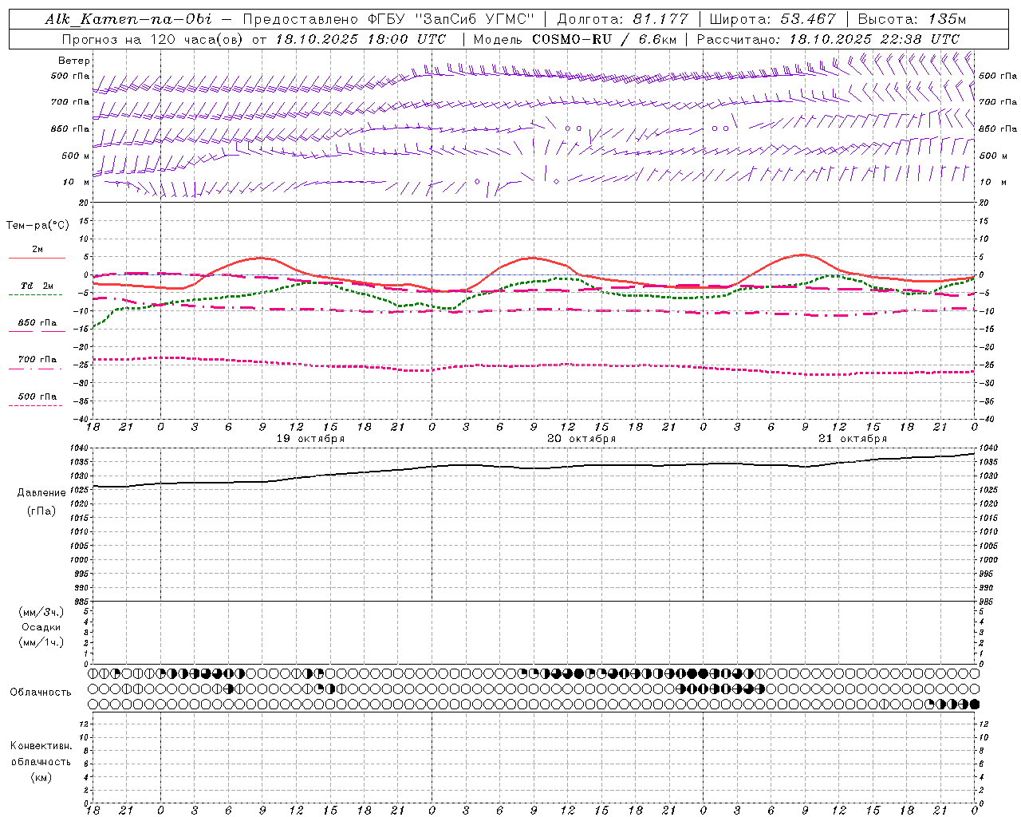Screen dimensions: 1021x817
Task: Click the (мм/3ч.) precipitation unit label
Action: tap(41, 612)
